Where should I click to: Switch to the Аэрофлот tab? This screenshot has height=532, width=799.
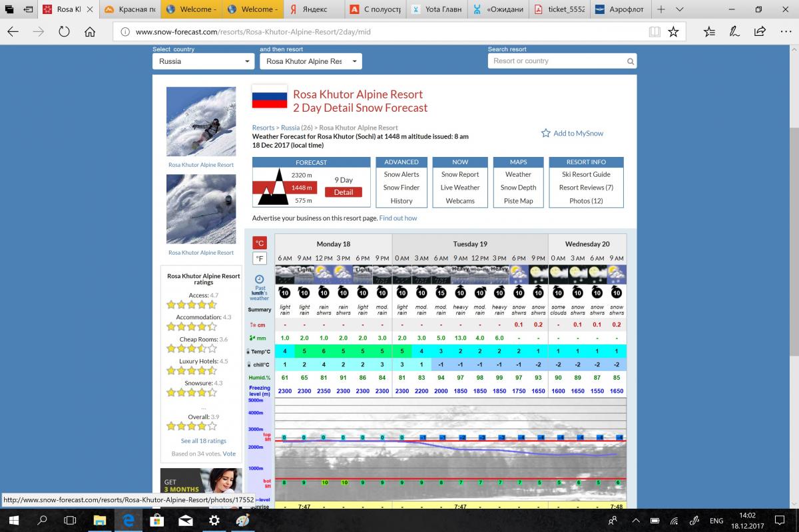click(621, 9)
